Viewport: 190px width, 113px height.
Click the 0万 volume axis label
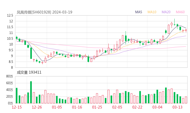tap(11, 103)
